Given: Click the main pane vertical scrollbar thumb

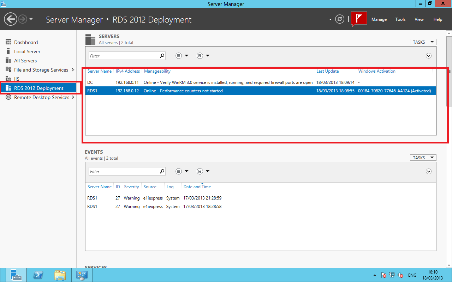Looking at the screenshot, I should click(449, 71).
